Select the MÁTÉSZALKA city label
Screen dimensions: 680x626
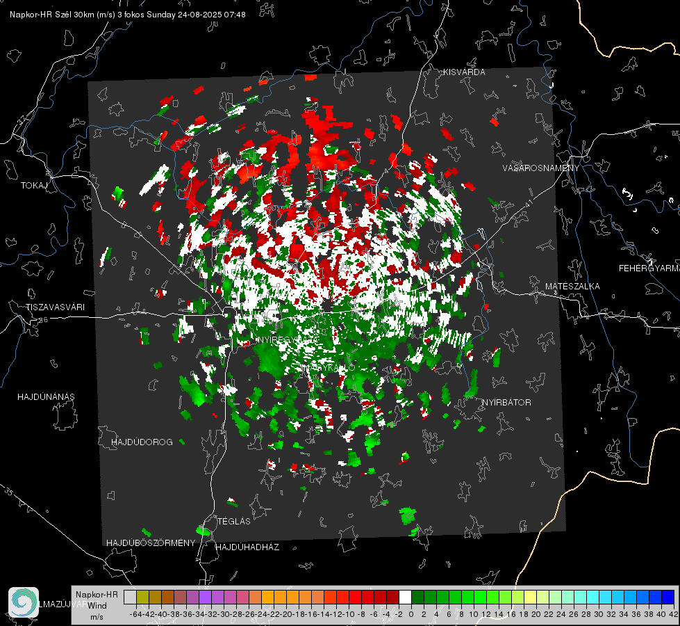pos(572,287)
